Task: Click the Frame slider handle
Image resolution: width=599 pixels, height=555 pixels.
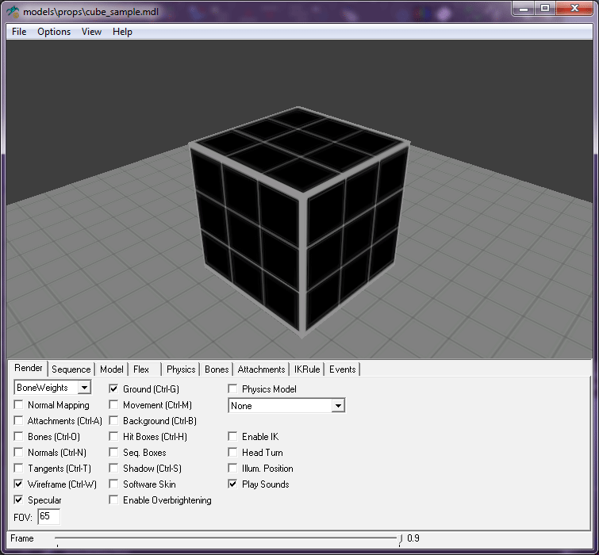Action: pos(400,538)
